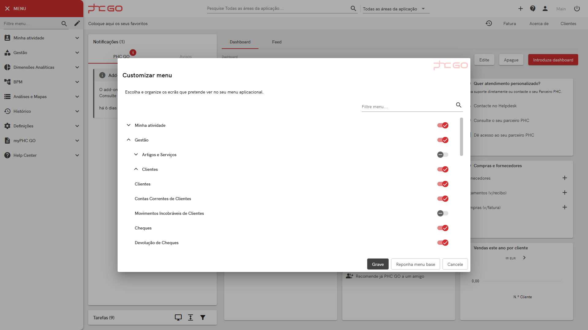Turn on Artigos e Serviços toggle
The height and width of the screenshot is (330, 588).
point(443,155)
